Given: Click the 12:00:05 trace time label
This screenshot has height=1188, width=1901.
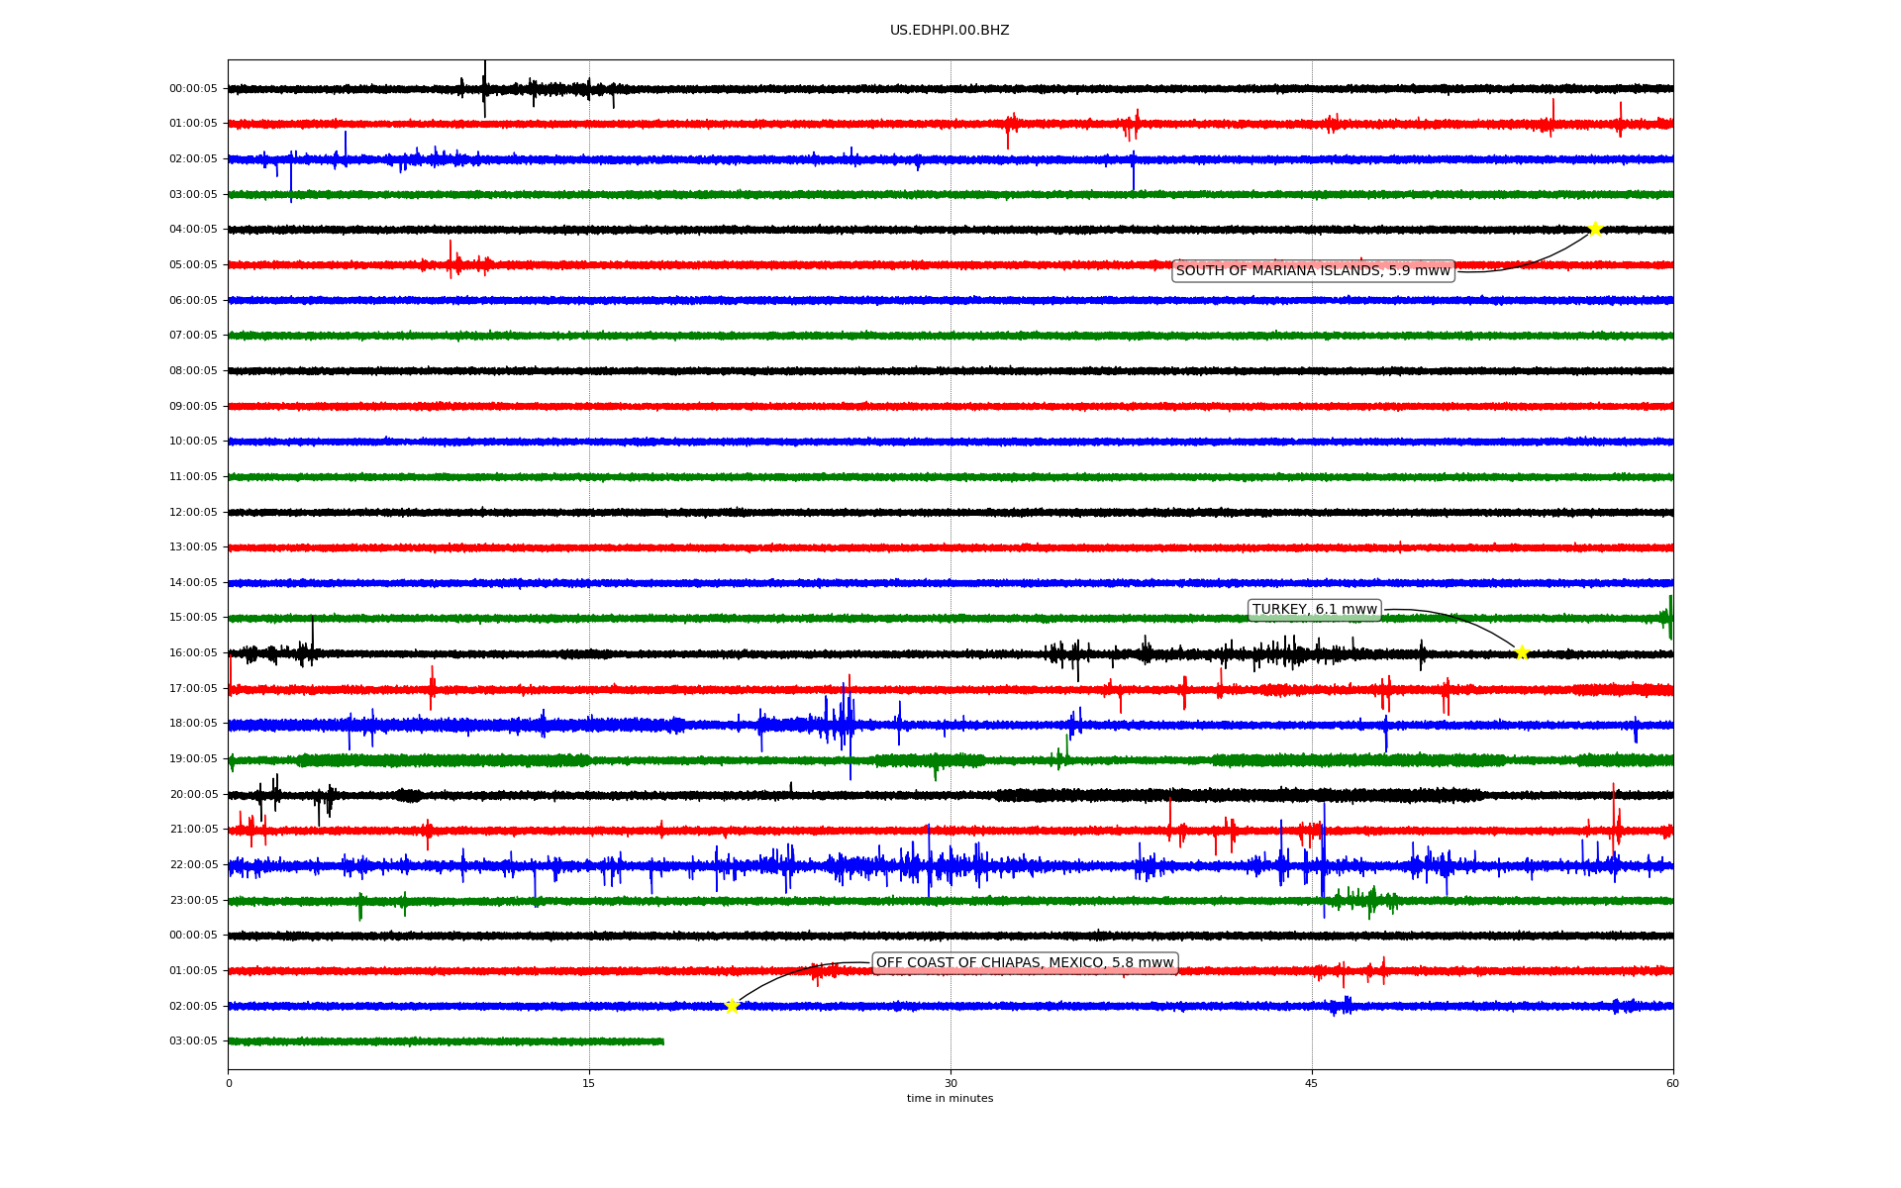Looking at the screenshot, I should (x=193, y=512).
